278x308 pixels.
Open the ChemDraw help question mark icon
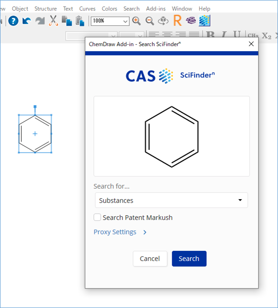pyautogui.click(x=13, y=21)
